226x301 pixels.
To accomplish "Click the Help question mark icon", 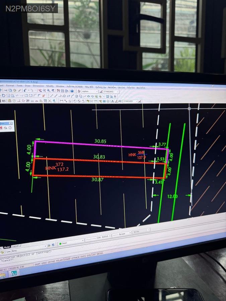I will (x=72, y=91).
